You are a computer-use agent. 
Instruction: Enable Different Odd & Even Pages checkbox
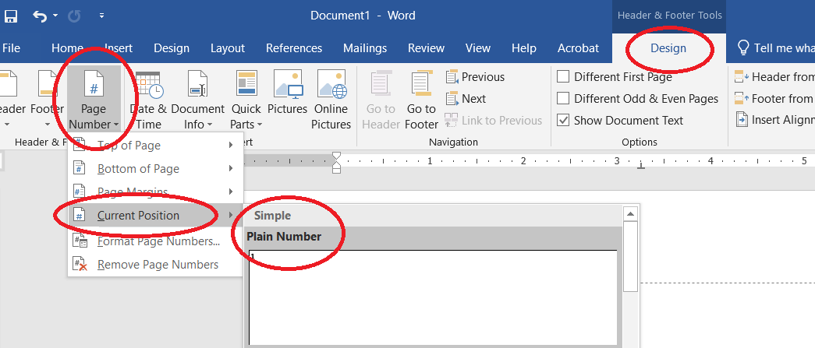[563, 99]
